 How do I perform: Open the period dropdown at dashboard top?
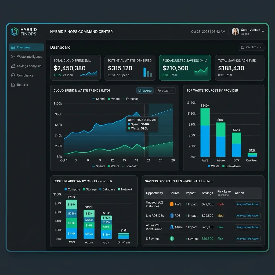251,47
